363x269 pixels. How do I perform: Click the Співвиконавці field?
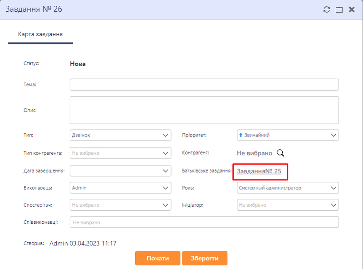[x=204, y=222]
